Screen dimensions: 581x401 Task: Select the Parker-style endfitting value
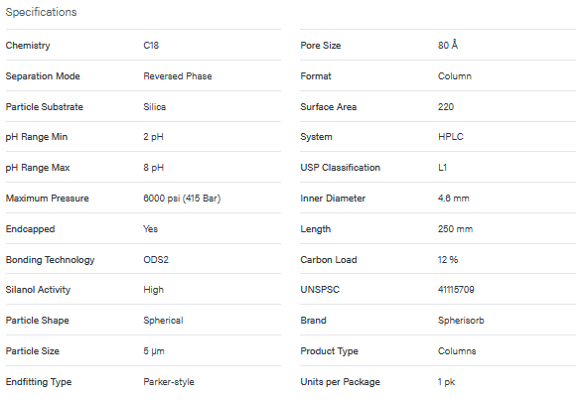tap(169, 382)
